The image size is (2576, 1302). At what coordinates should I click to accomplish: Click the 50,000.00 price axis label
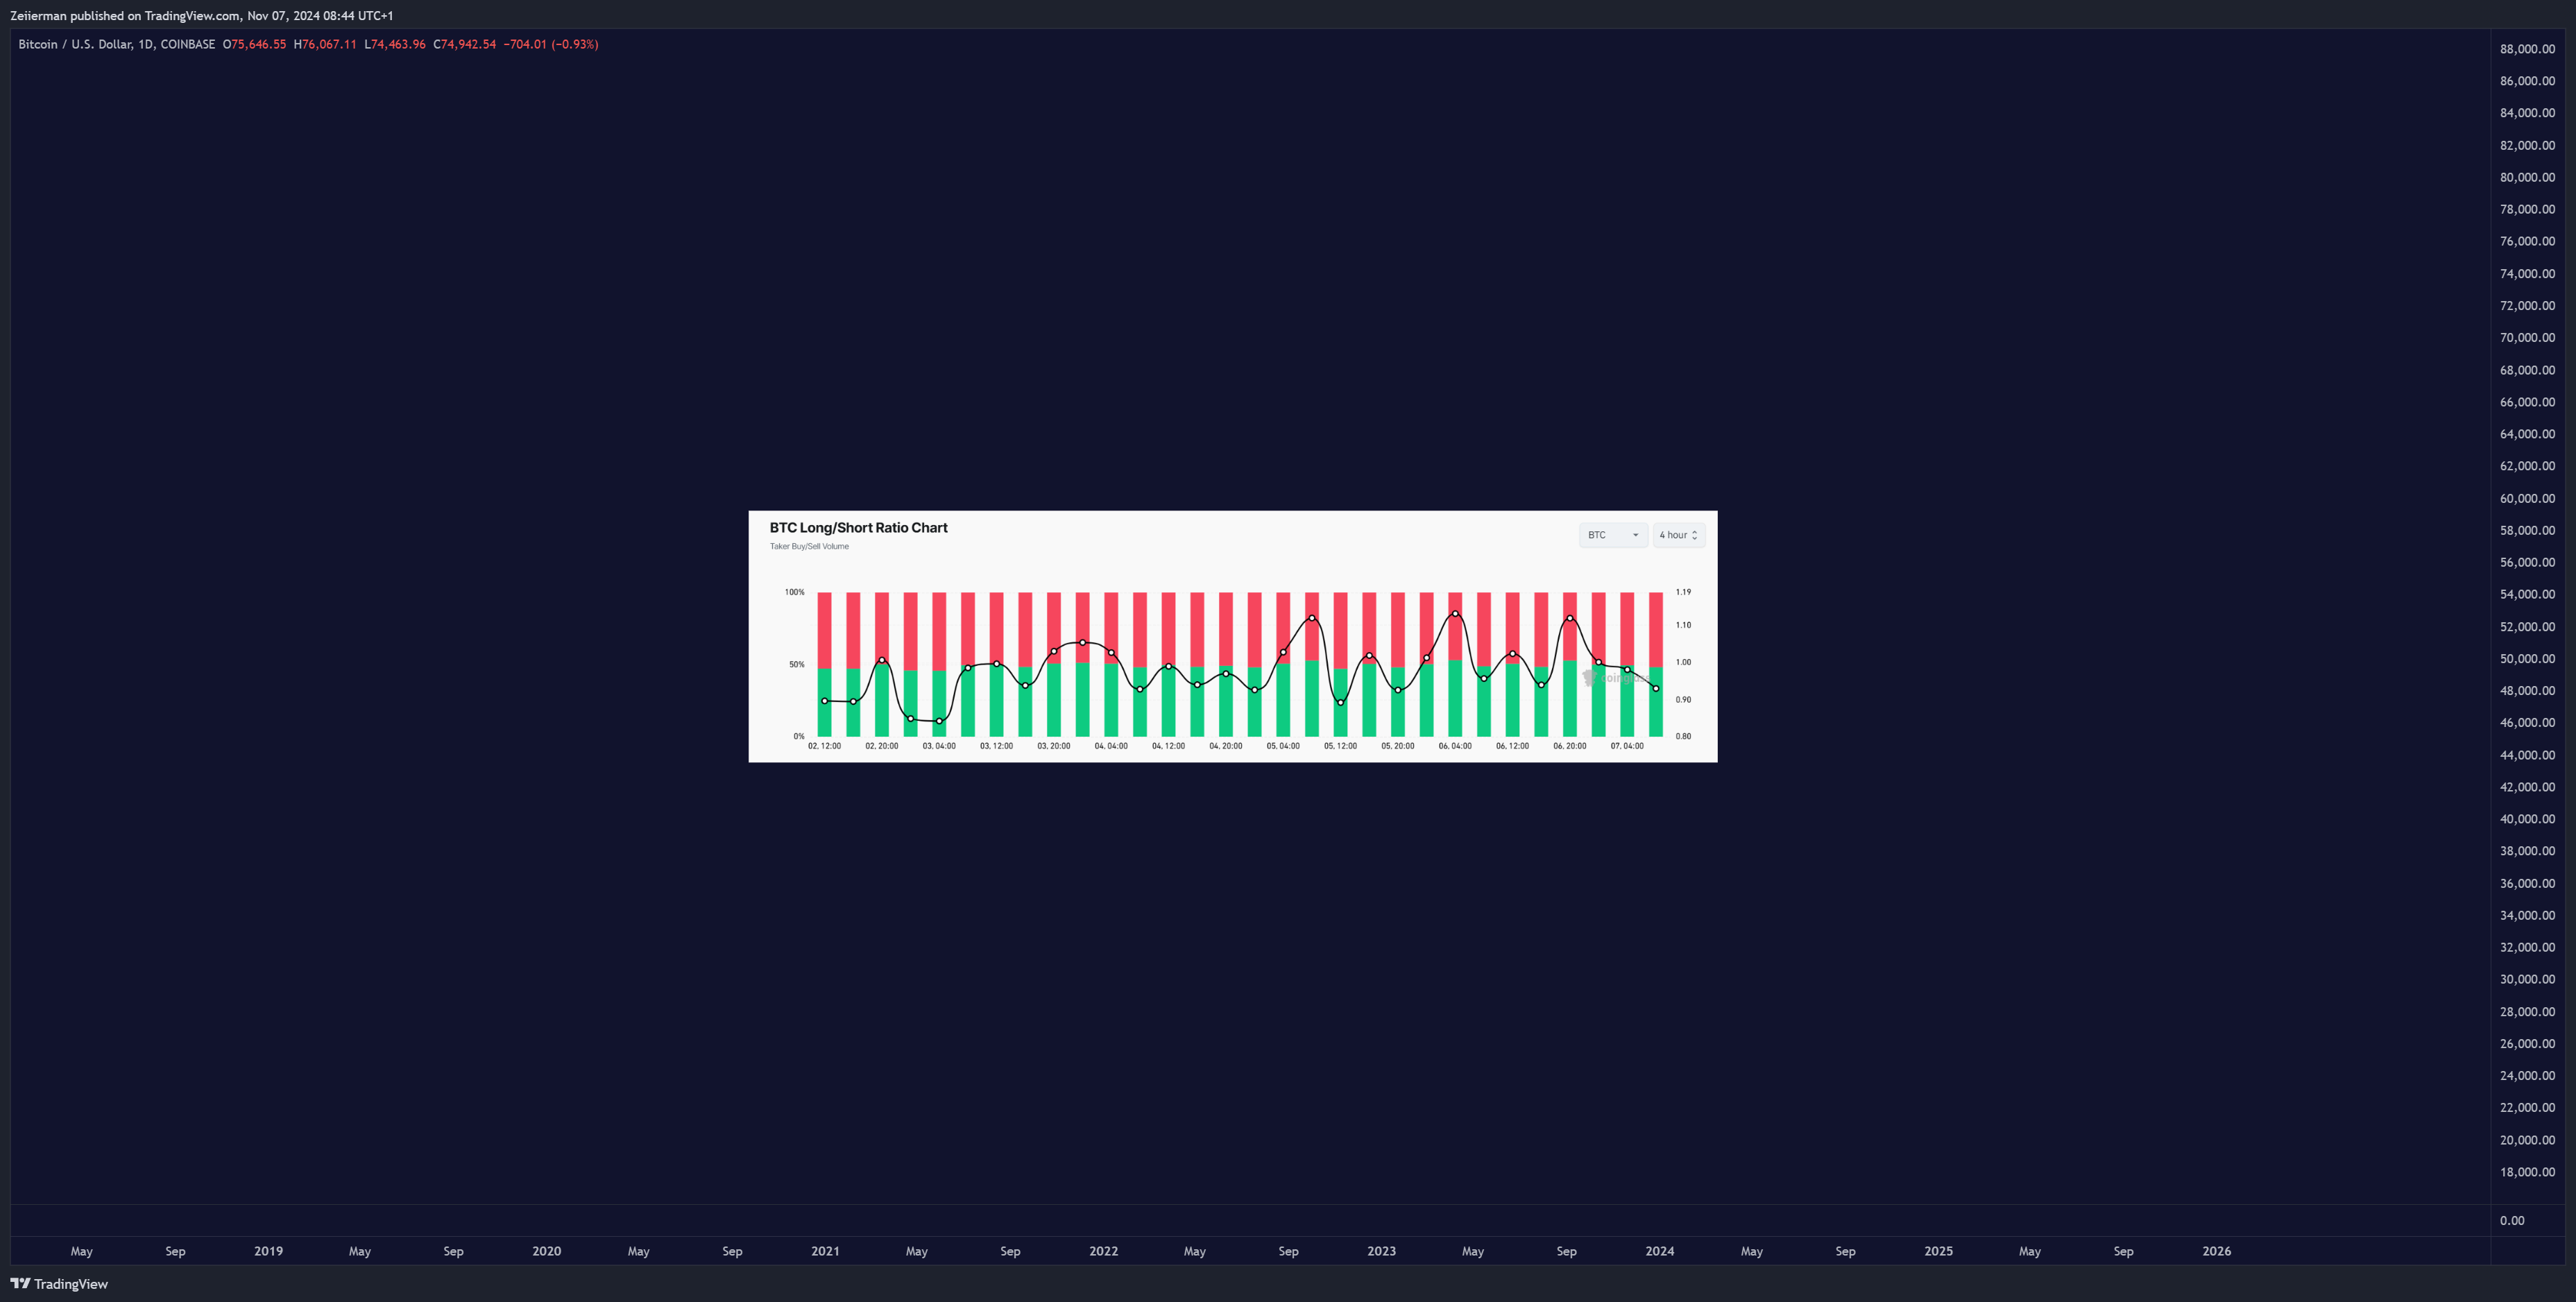click(2527, 659)
